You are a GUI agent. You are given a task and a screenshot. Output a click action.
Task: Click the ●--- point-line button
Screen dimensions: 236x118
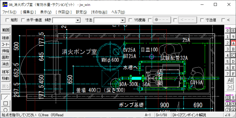tap(162, 20)
